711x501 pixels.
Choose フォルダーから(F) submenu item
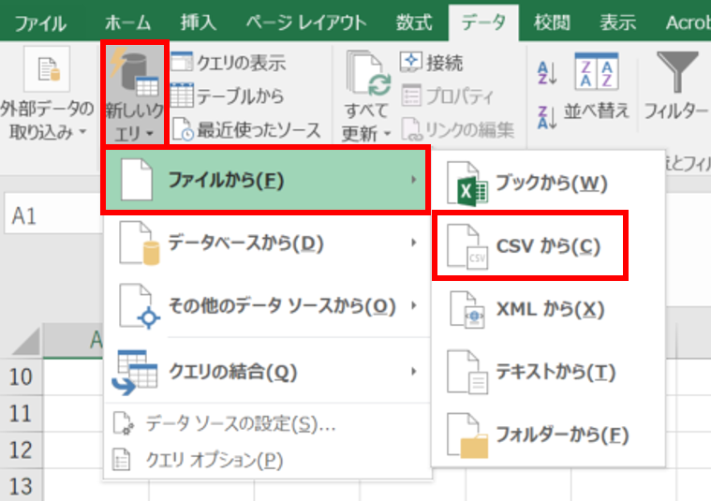548,435
